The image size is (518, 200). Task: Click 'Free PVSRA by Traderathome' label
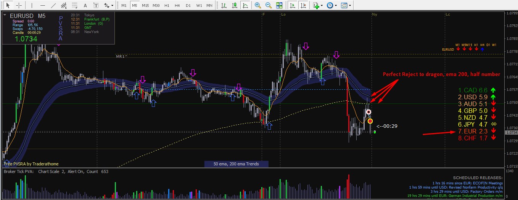point(31,164)
